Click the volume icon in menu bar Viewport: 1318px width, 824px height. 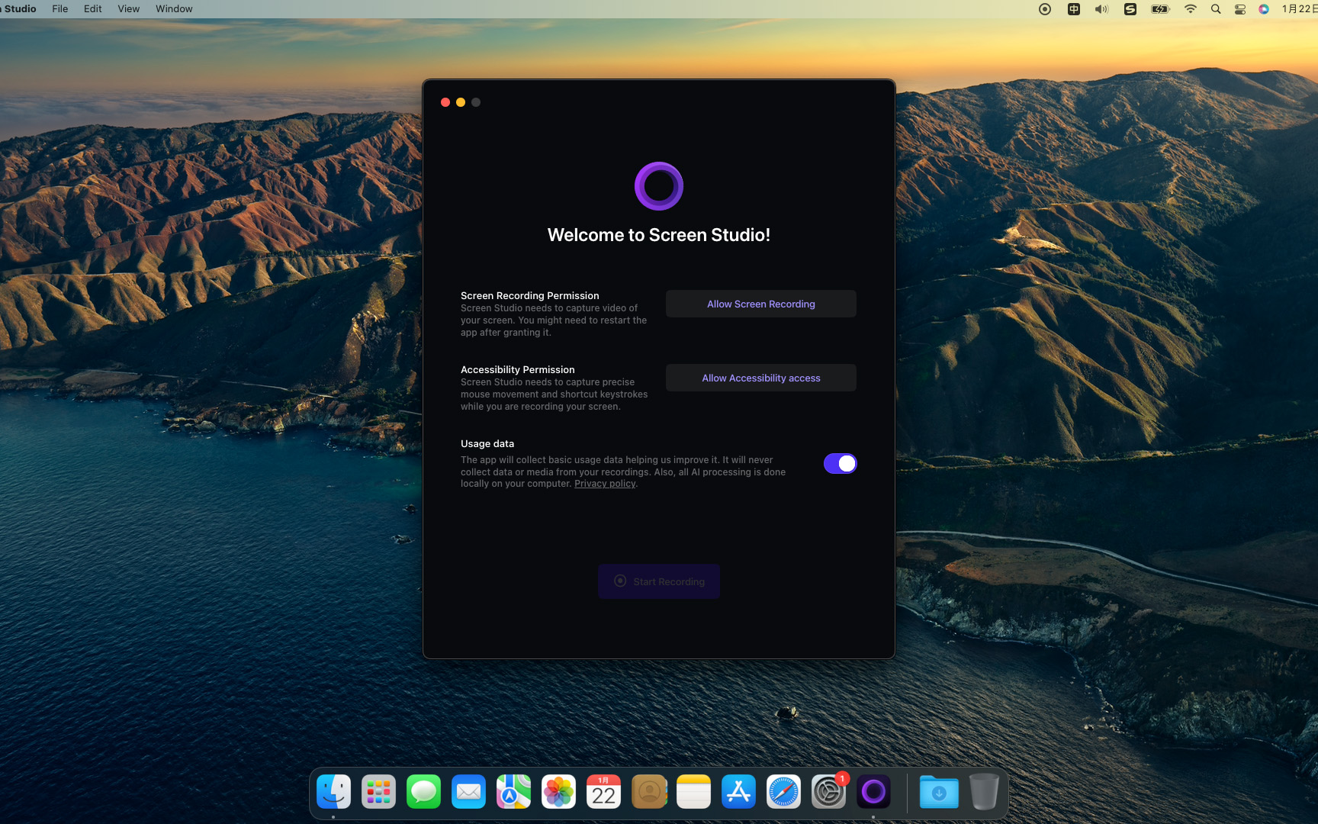pyautogui.click(x=1101, y=8)
